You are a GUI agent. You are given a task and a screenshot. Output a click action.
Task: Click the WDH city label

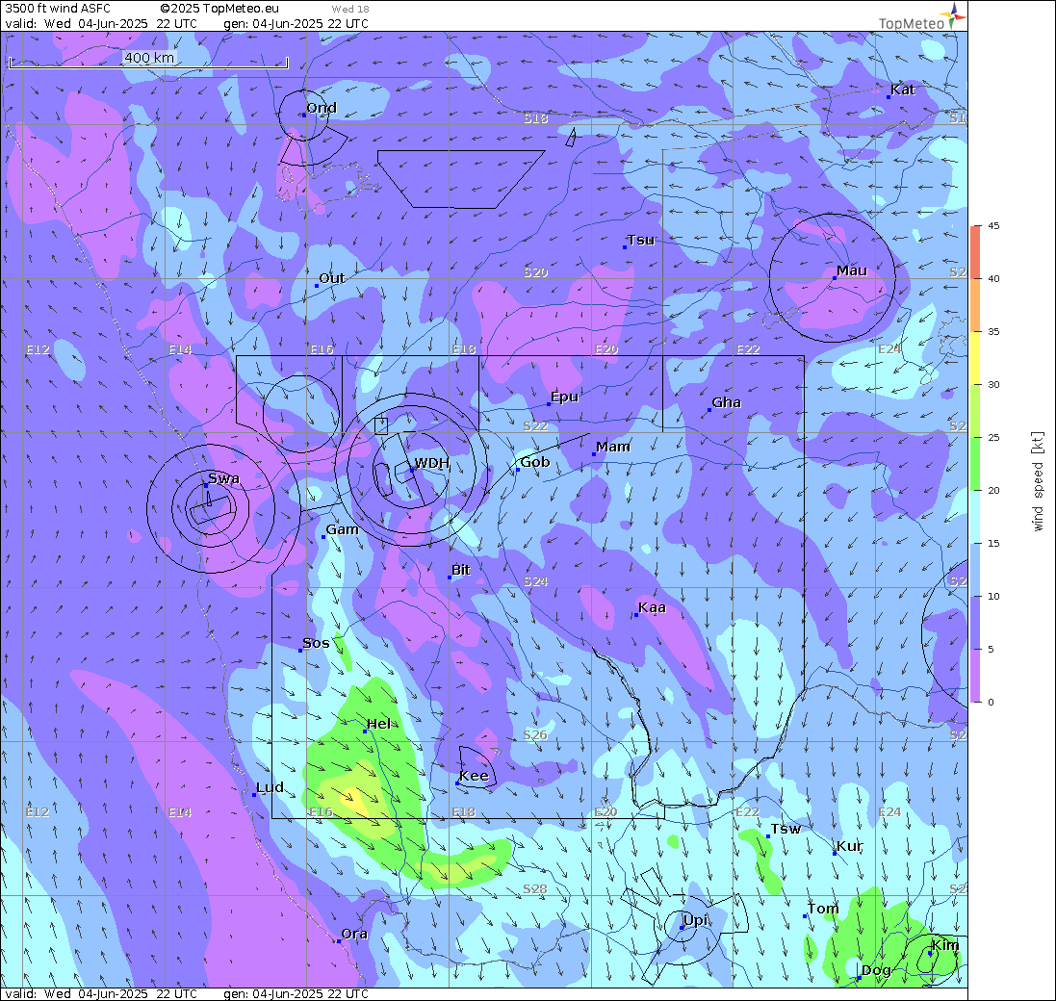pos(431,463)
